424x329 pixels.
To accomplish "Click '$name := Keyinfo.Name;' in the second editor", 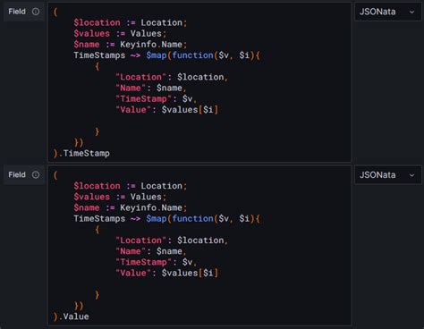I will coord(131,207).
